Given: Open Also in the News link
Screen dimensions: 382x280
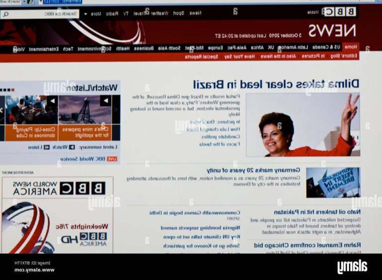Looking at the screenshot, I should pos(278,57).
